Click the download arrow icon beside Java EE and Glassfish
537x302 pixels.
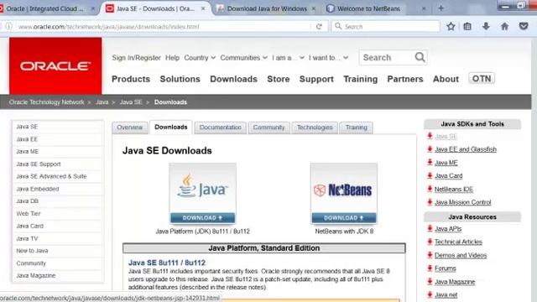[x=430, y=149]
